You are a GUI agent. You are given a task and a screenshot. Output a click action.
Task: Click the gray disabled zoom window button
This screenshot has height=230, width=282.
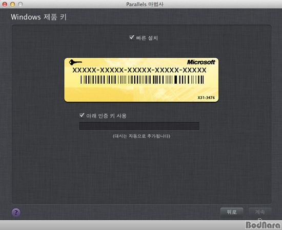[x=21, y=4]
